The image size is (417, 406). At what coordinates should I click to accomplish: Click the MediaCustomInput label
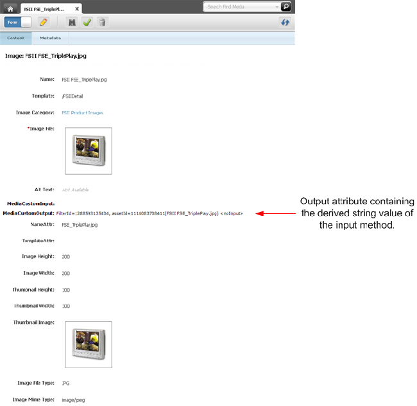pyautogui.click(x=31, y=204)
